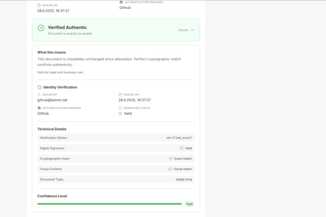Click the person icon beside Sealed By

(39, 94)
